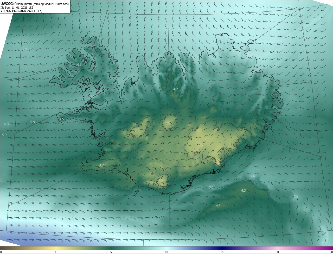Click the colorbar tick label 1
The height and width of the screenshot is (254, 333).
[x=56, y=252]
